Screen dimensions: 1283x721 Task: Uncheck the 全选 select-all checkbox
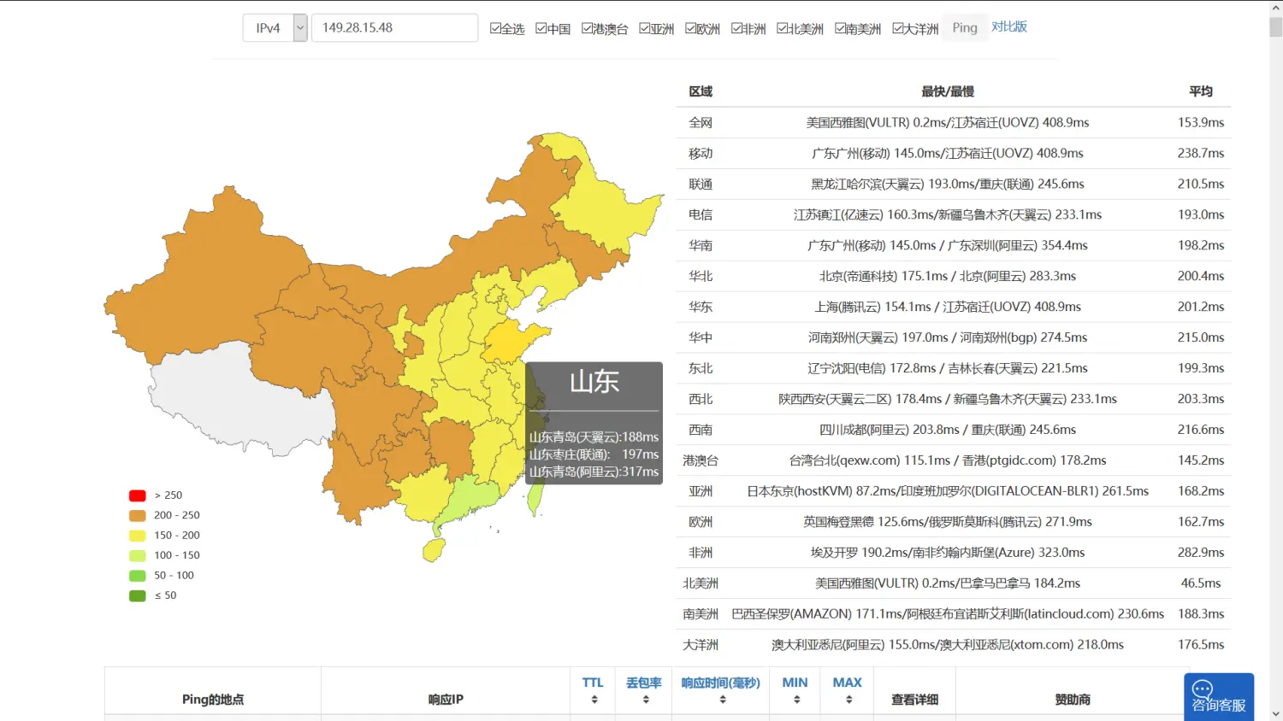[495, 28]
